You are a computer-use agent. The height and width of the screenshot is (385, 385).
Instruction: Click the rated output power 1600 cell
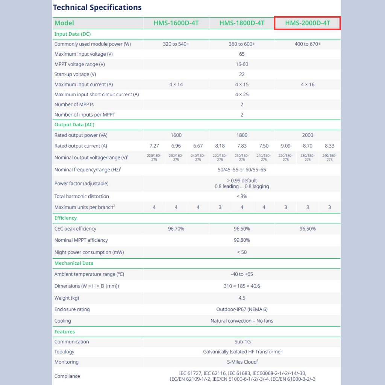click(x=176, y=135)
